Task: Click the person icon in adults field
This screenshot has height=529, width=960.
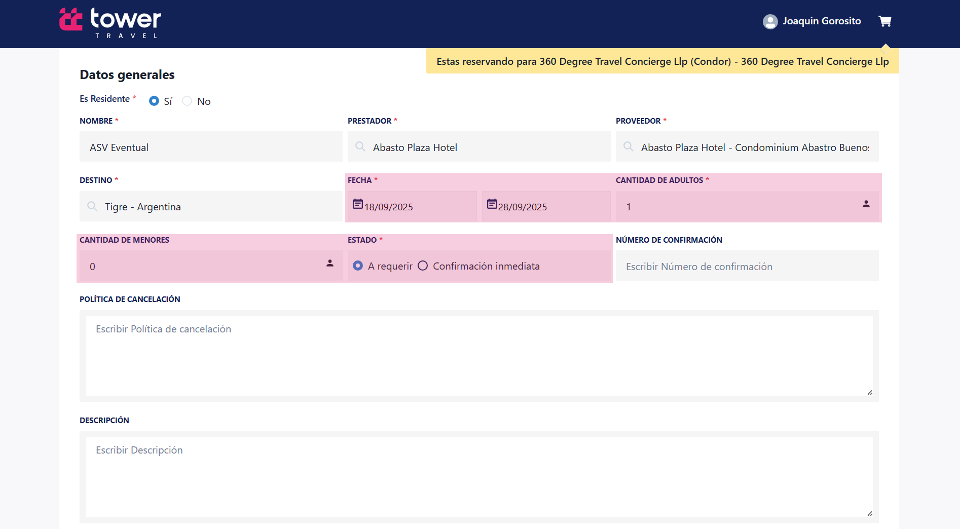Action: tap(866, 204)
